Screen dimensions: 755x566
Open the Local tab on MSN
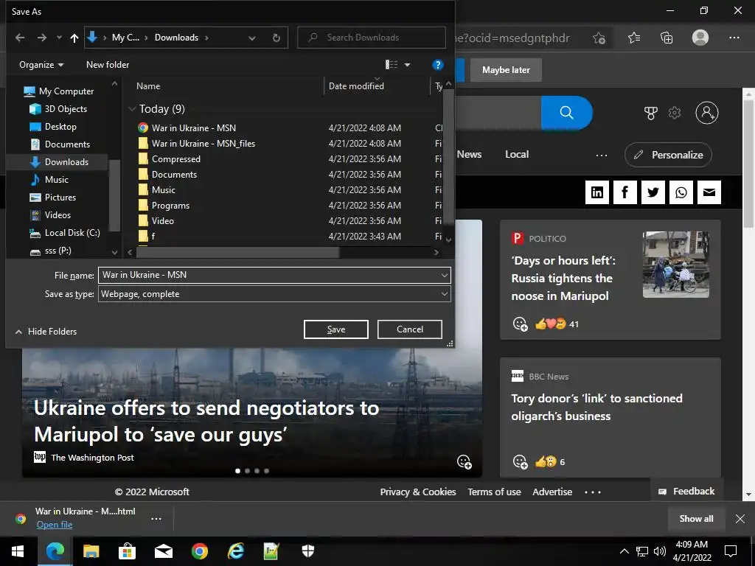[517, 155]
